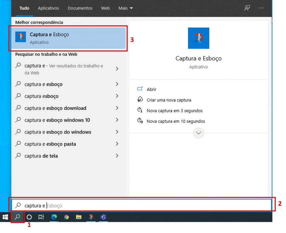
Task: Click Abrir to open the app
Action: point(152,89)
